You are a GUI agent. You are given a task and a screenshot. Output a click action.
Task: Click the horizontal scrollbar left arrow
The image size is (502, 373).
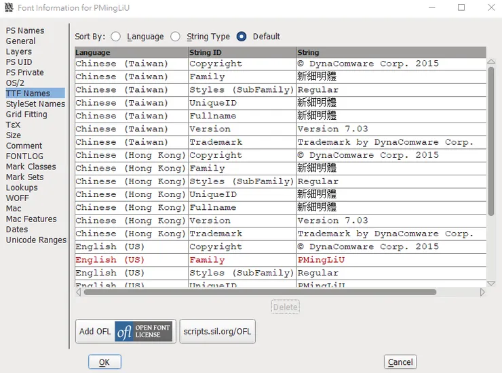tap(79, 292)
